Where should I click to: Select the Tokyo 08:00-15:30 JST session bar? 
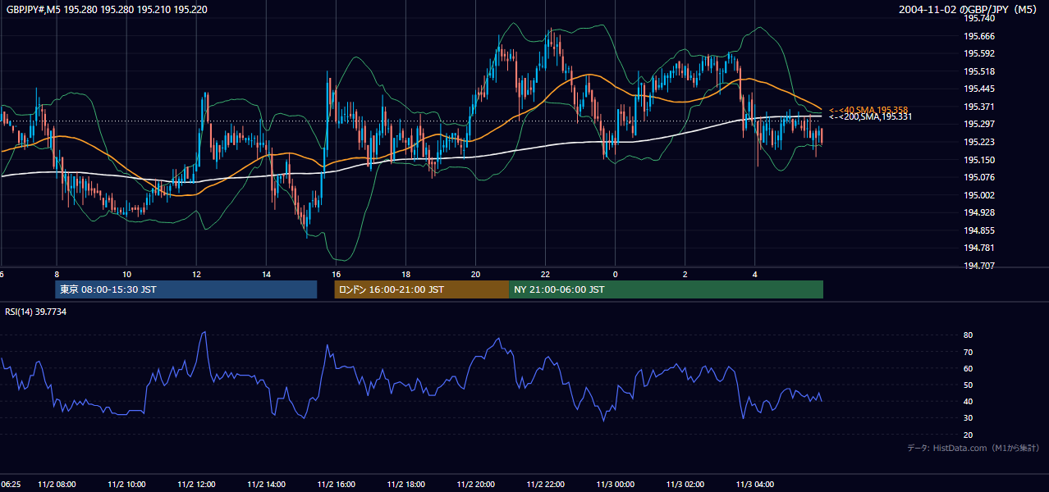click(186, 289)
